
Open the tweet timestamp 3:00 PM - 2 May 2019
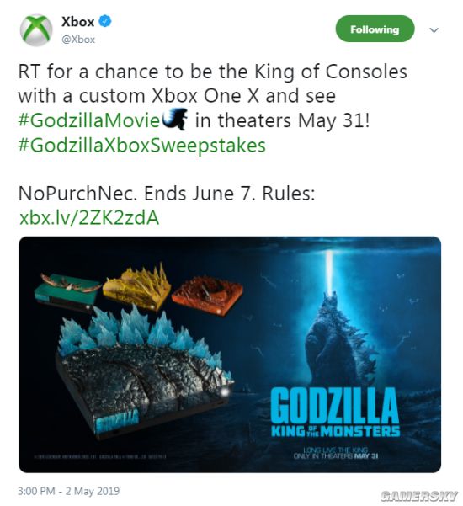(x=69, y=491)
